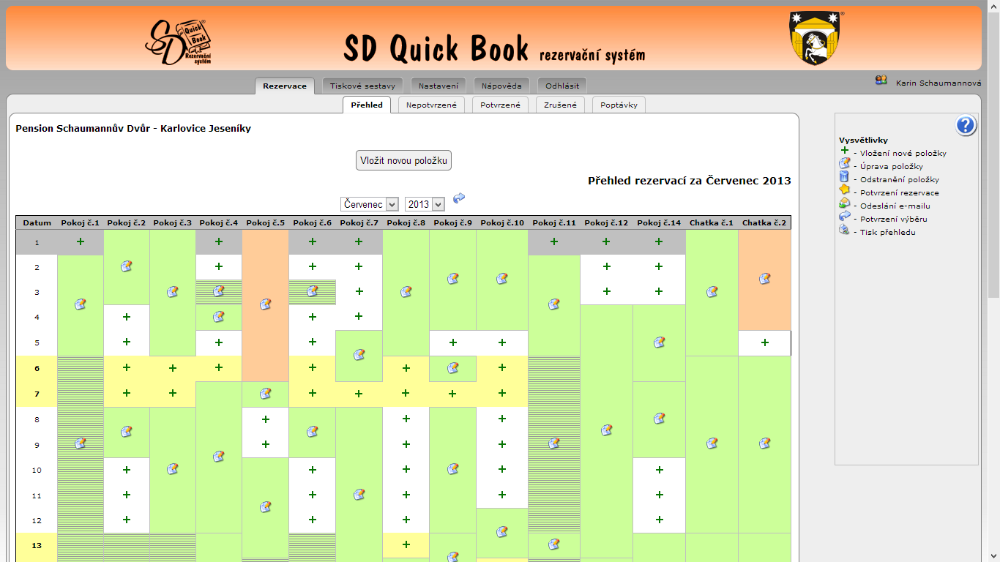Viewport: 1000px width, 562px height.
Task: Edit striped Pokoj č.1 reservation near day 9
Action: [81, 443]
